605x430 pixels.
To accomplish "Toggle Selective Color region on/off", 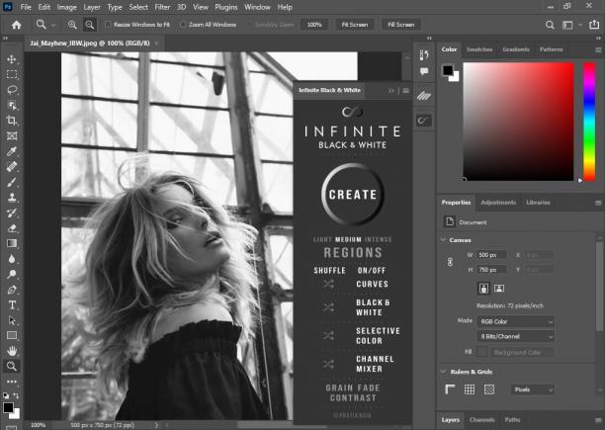I will [378, 336].
